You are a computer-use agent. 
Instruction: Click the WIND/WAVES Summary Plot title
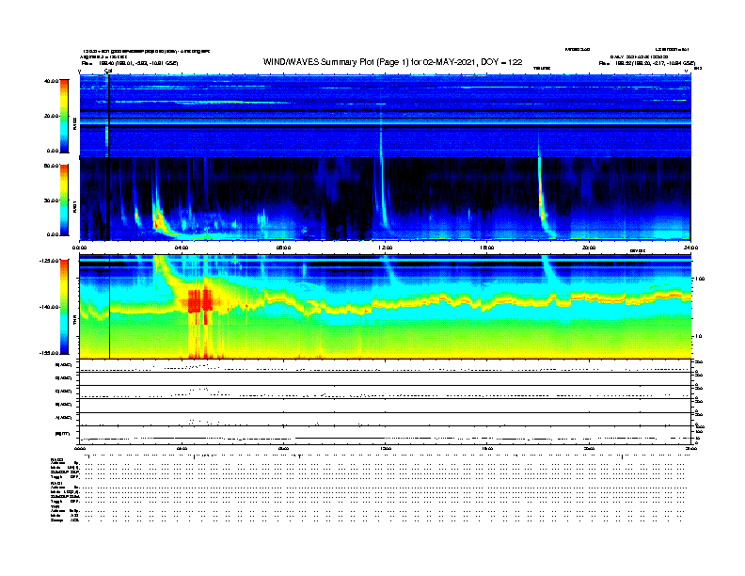click(x=392, y=62)
